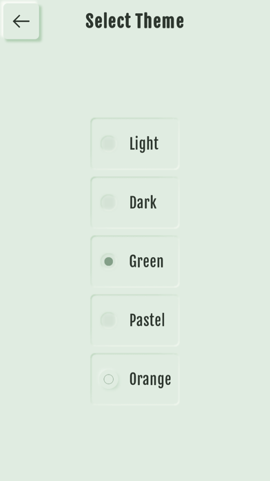Choose the Pastel theme option card
270x481 pixels.
(x=135, y=320)
